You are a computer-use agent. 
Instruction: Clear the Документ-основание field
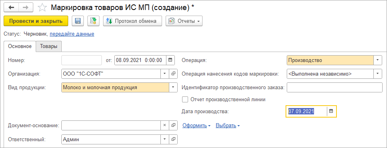165,125
